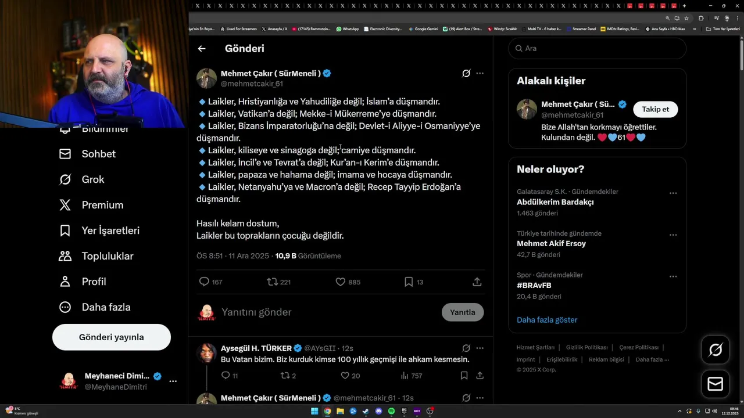Screen dimensions: 744x418
Task: Repost Ayşegül's comment showing 2
Action: point(285,376)
